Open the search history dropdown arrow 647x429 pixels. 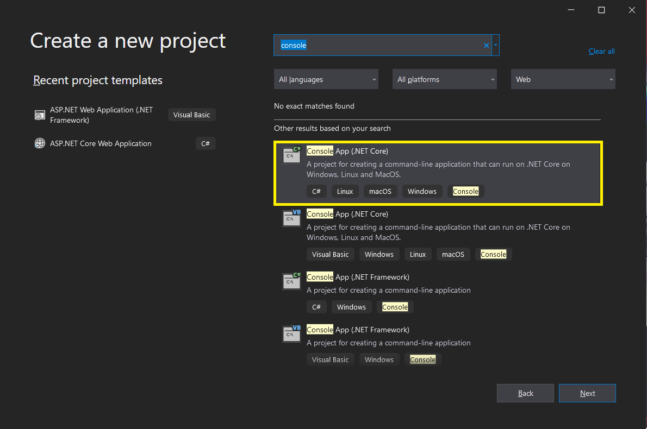(495, 45)
